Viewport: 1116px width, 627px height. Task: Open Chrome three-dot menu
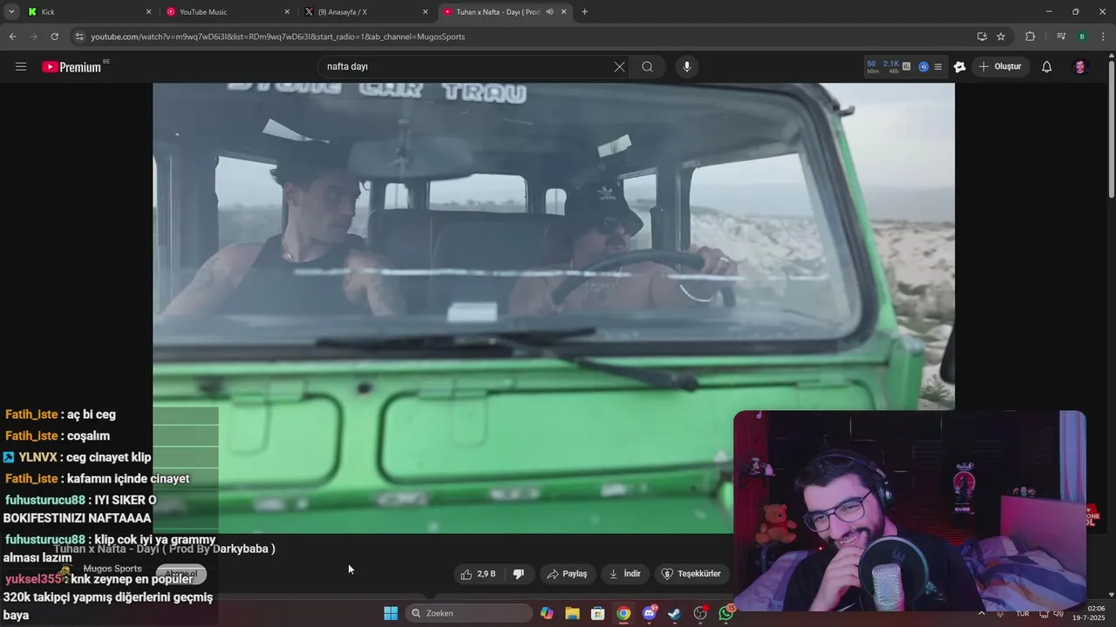[x=1103, y=37]
